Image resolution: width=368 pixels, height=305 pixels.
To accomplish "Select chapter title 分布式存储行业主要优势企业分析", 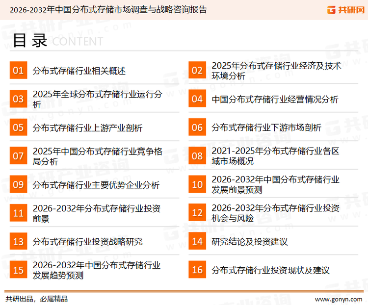I will coord(96,185).
